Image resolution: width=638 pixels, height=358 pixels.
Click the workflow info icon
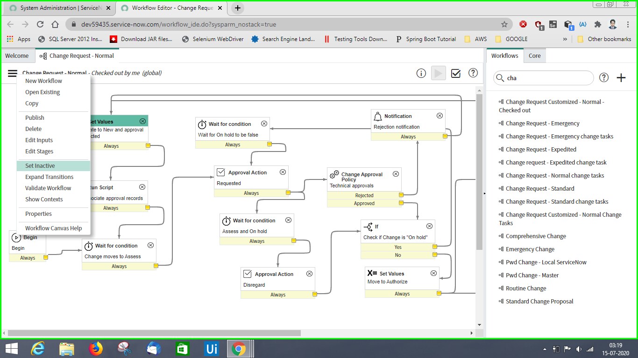click(421, 73)
